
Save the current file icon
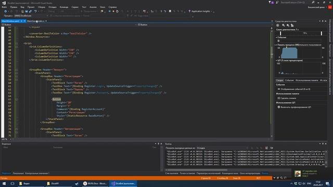coord(27,11)
